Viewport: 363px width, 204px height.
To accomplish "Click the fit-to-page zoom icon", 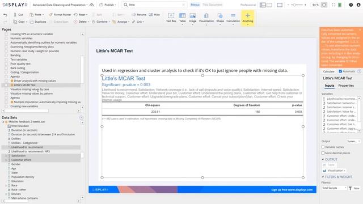I will (324, 5).
